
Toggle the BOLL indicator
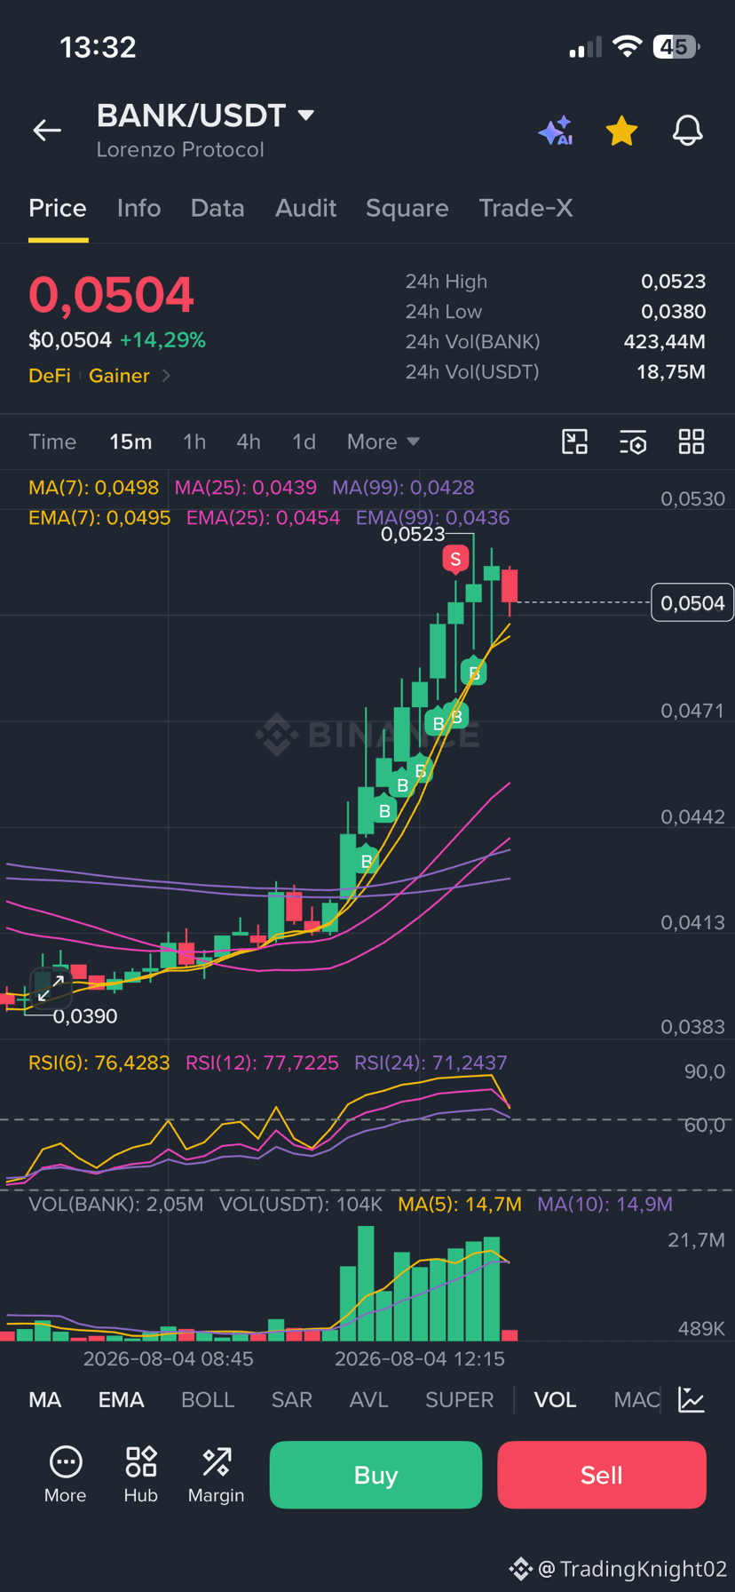point(208,1400)
